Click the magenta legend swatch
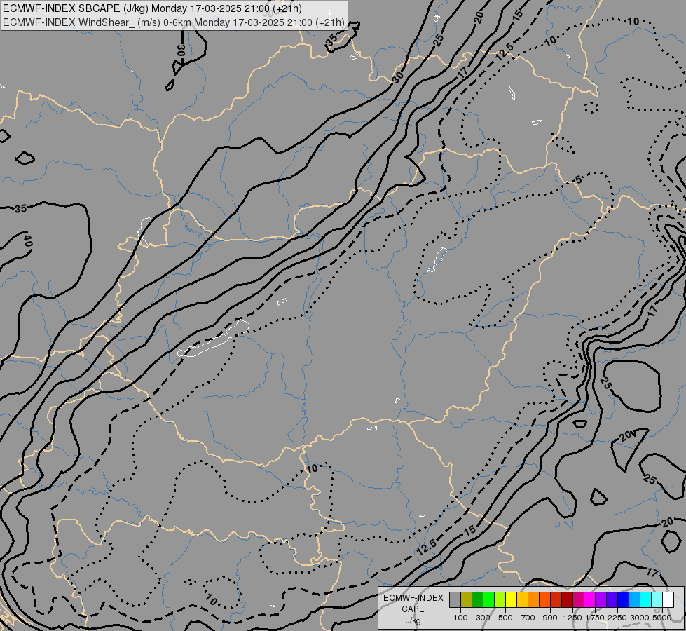Screen dimensions: 686x631 click(x=590, y=599)
